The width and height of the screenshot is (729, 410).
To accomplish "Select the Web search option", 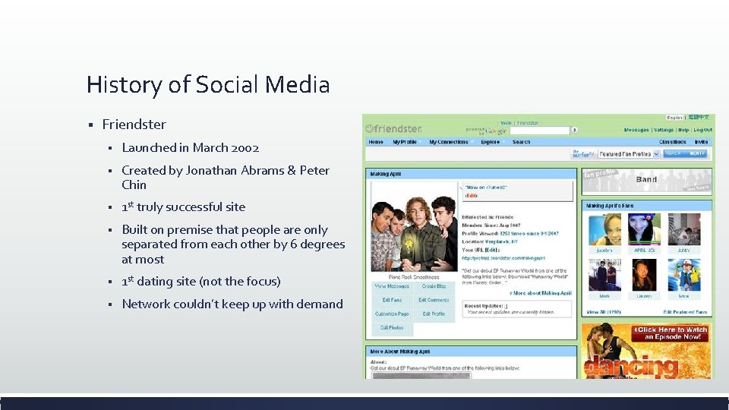I will point(506,123).
